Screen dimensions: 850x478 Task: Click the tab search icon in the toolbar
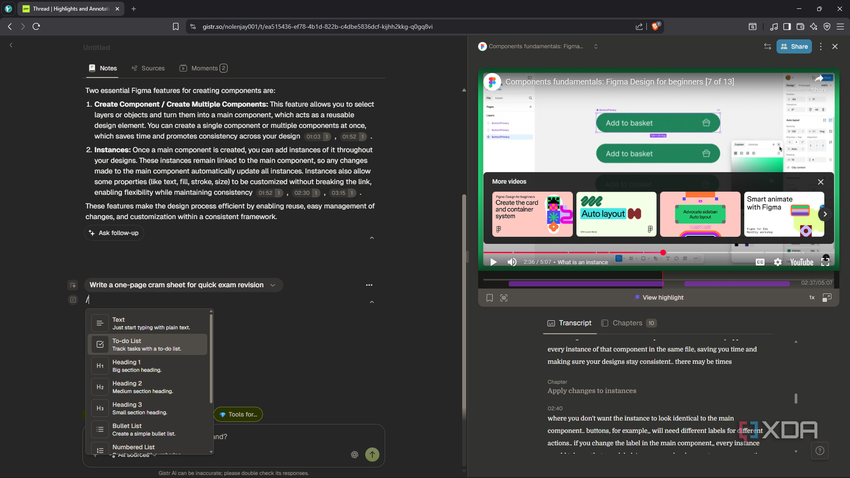(x=753, y=27)
